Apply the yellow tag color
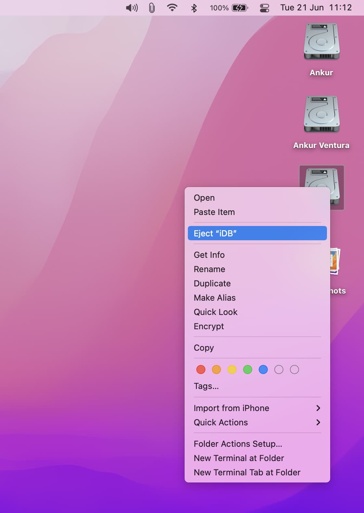 coord(232,369)
